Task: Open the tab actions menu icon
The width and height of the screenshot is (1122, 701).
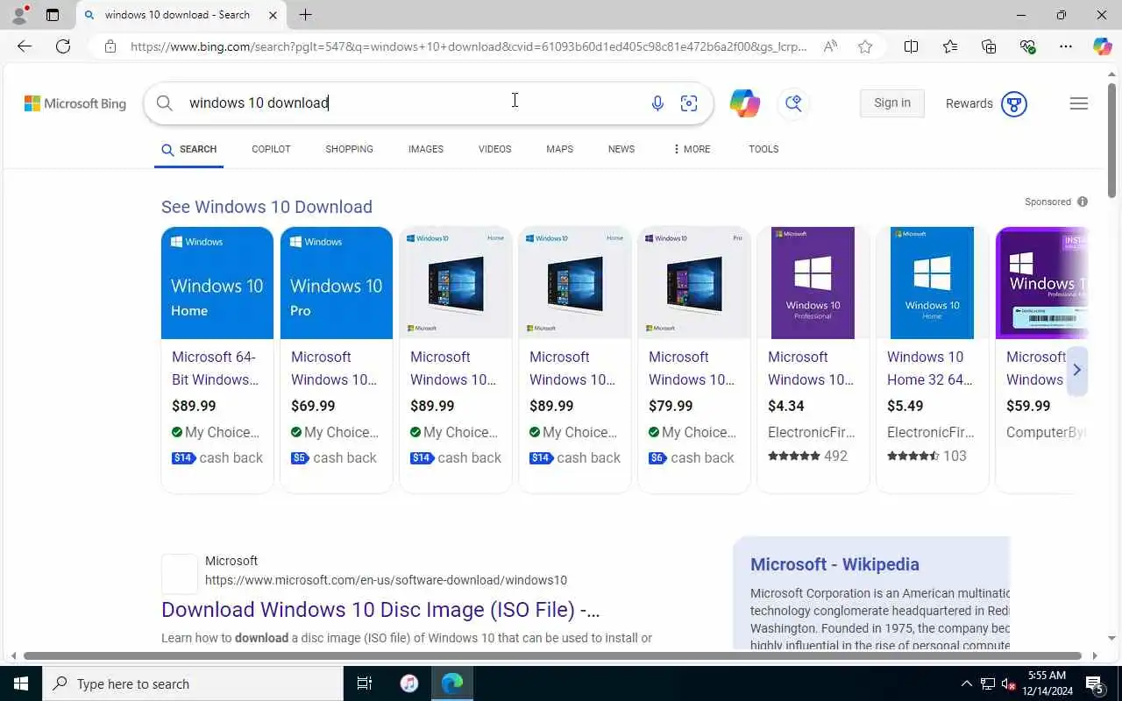Action: pos(53,15)
